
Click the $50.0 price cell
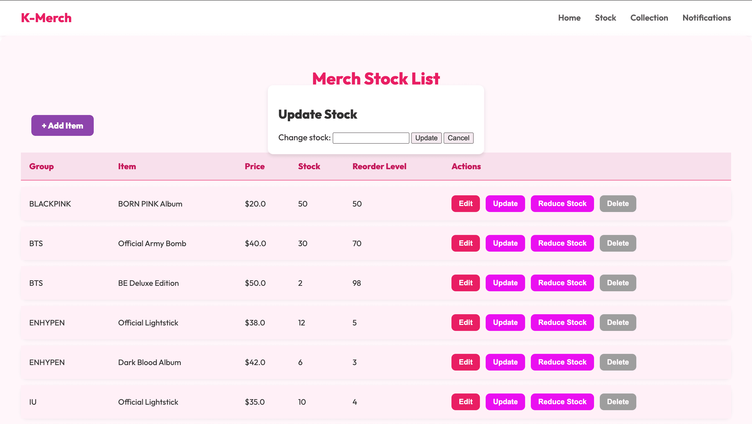coord(255,283)
